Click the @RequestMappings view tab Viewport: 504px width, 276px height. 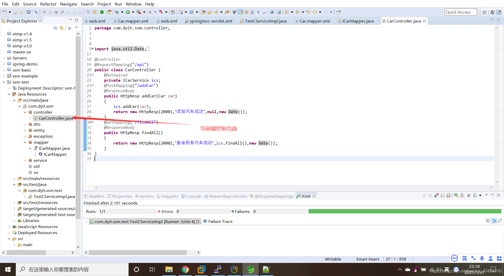pos(272,196)
